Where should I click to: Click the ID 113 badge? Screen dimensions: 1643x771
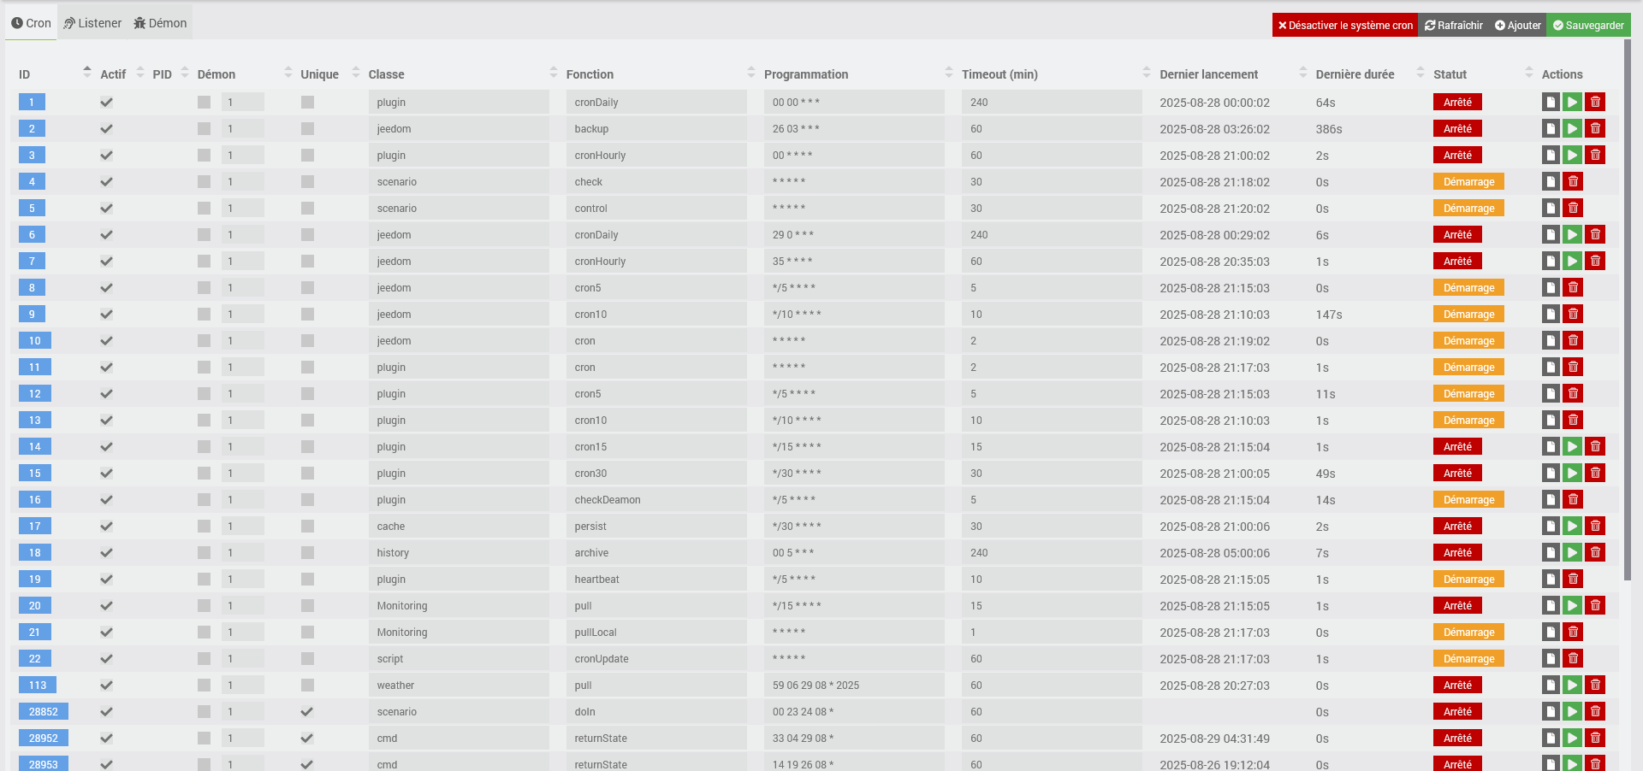click(x=38, y=686)
